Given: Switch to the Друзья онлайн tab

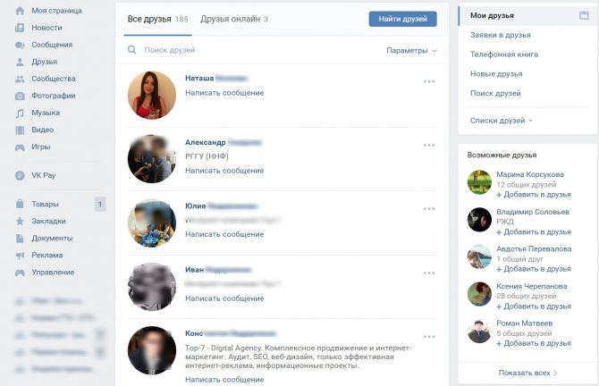Looking at the screenshot, I should coord(234,19).
